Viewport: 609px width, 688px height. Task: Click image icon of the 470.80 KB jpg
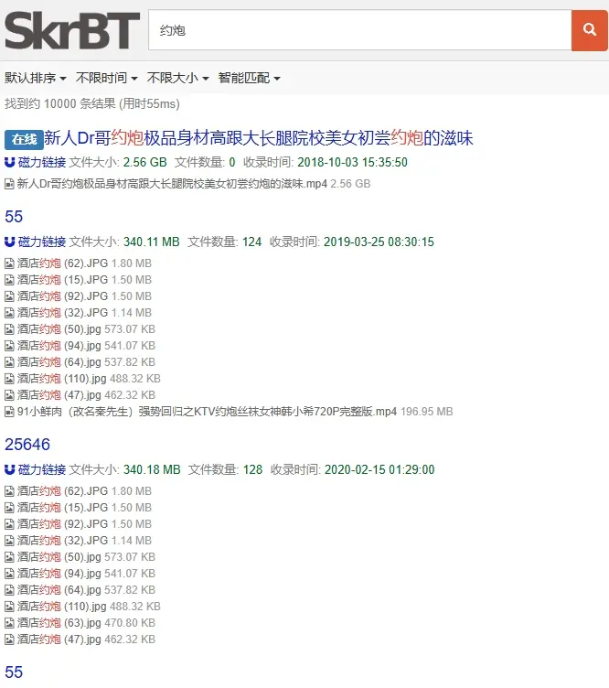click(9, 623)
